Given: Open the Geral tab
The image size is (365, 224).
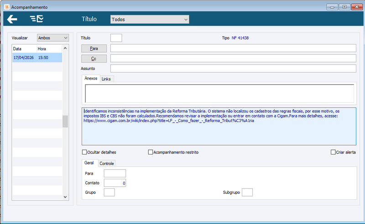Looking at the screenshot, I should tap(89, 163).
